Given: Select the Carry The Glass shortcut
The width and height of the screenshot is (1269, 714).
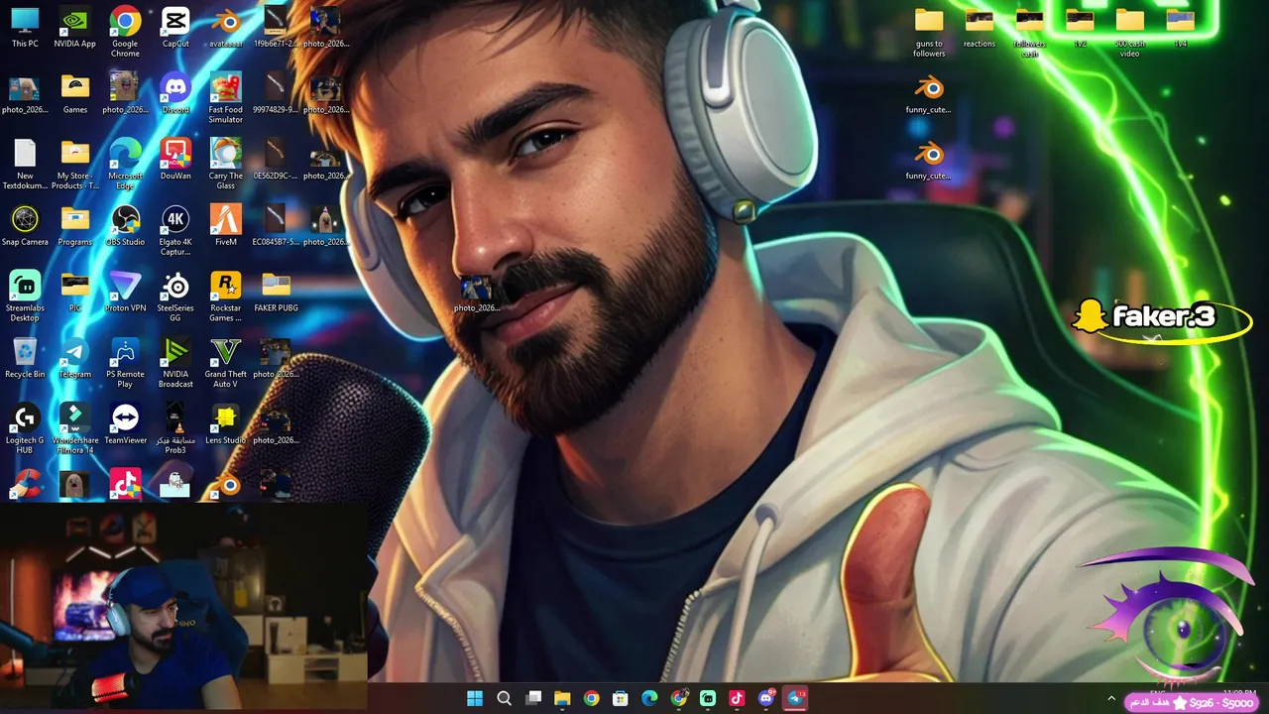Looking at the screenshot, I should pyautogui.click(x=226, y=165).
